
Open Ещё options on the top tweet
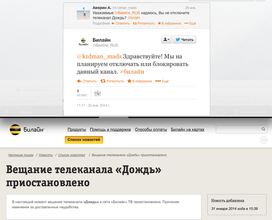click(x=190, y=24)
